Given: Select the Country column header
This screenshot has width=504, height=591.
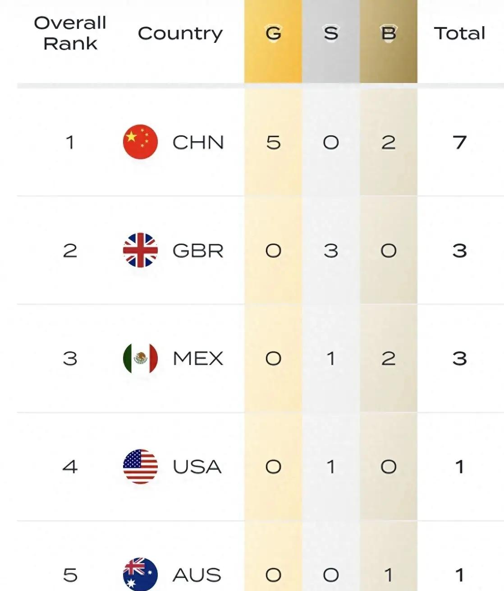Looking at the screenshot, I should [180, 33].
